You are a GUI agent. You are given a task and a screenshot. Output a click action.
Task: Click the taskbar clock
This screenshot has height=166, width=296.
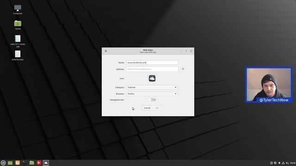(293, 163)
